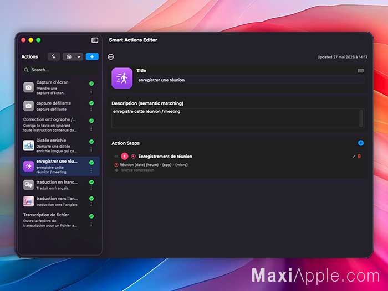Viewport: 388px width, 291px height.
Task: Delete the Enregistrement de réunion step
Action: pyautogui.click(x=359, y=156)
